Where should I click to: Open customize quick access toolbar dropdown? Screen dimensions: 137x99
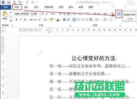tap(37, 2)
